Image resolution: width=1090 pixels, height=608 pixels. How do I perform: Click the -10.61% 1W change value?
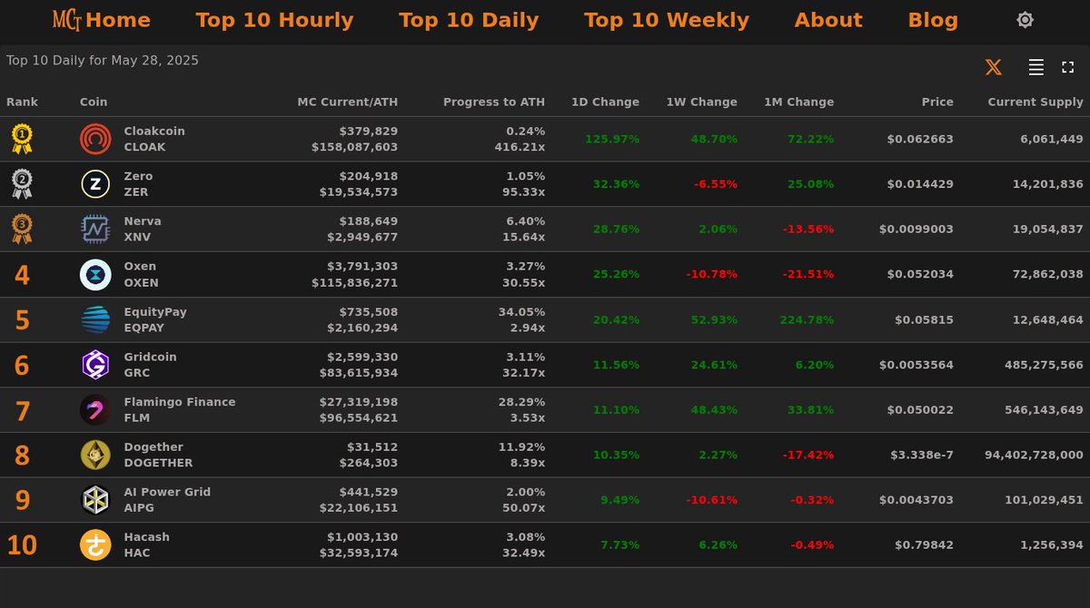pyautogui.click(x=712, y=500)
